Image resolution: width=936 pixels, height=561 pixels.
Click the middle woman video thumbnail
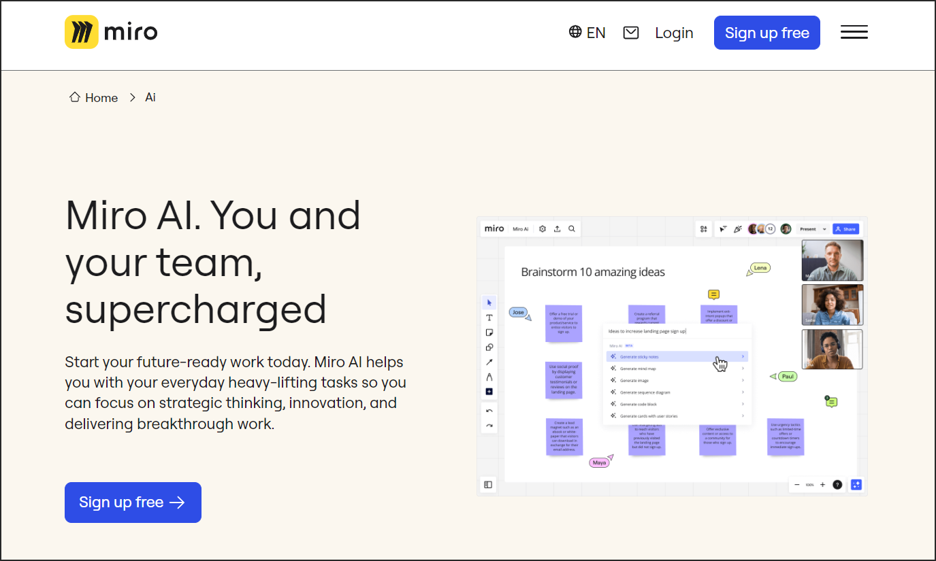pyautogui.click(x=833, y=305)
